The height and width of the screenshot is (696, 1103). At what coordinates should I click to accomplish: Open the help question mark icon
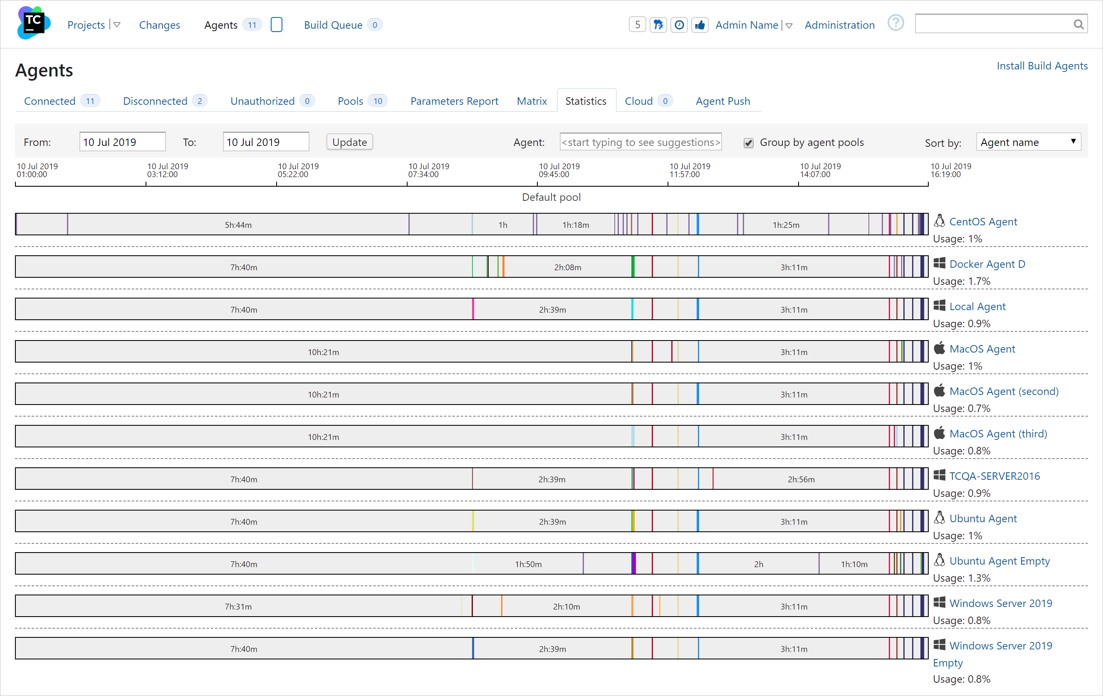click(895, 23)
